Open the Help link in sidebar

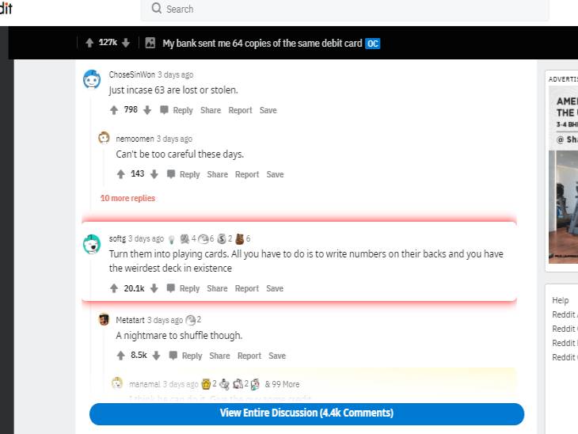point(561,300)
